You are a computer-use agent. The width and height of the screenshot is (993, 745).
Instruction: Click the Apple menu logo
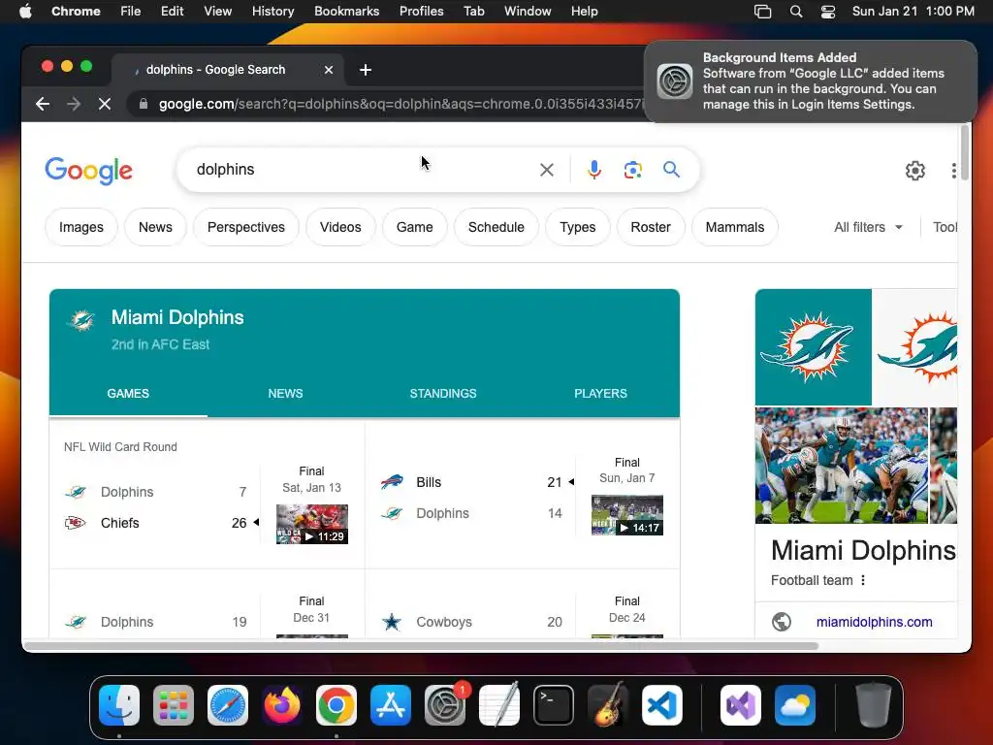[25, 12]
